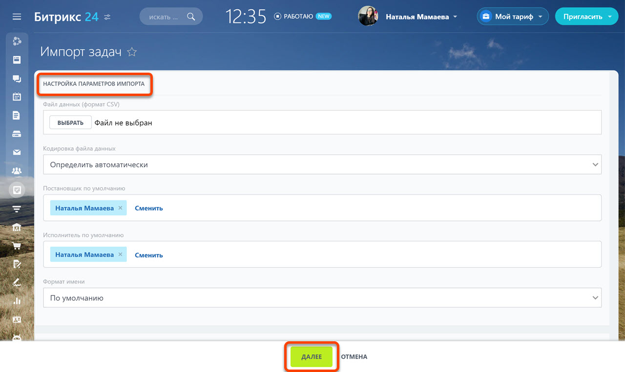Open the mail envelope sidebar icon
The height and width of the screenshot is (372, 625).
[x=17, y=153]
